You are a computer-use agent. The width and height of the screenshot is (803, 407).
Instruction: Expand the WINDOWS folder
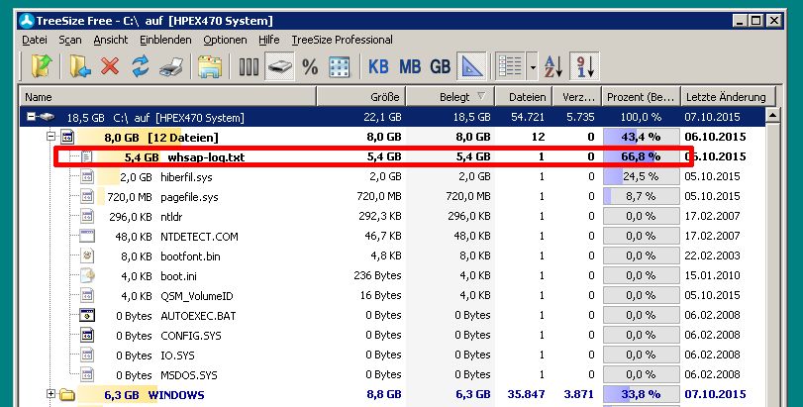(x=51, y=395)
